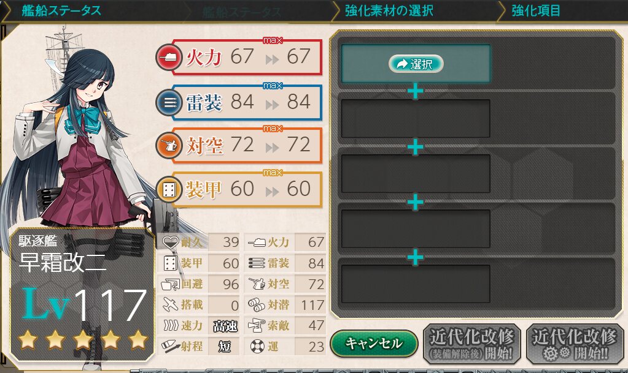This screenshot has width=628, height=373.
Task: Click the depth charge 対潜 icon
Action: point(257,304)
